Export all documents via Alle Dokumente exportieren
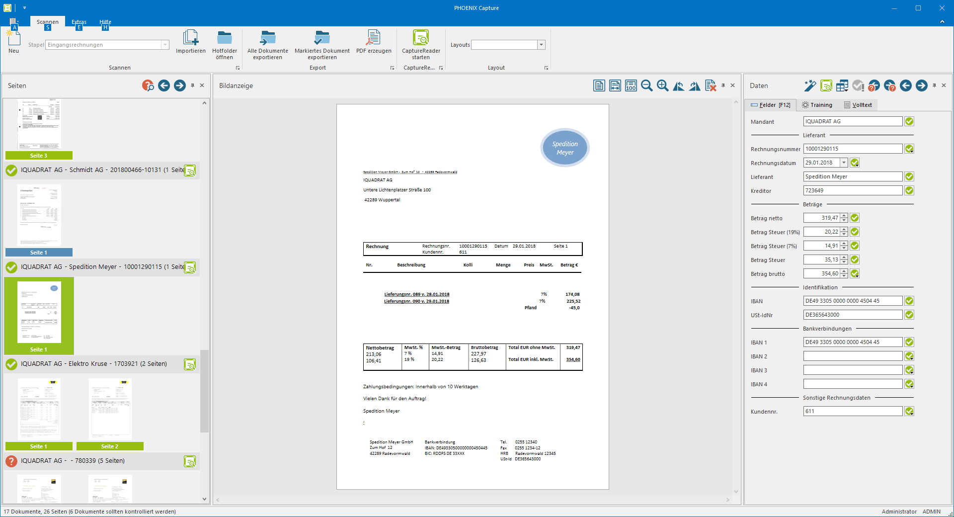Image resolution: width=954 pixels, height=517 pixels. click(268, 45)
